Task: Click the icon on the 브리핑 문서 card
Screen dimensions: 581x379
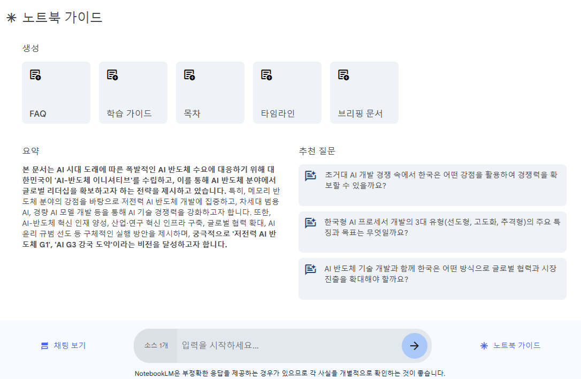Action: (343, 75)
